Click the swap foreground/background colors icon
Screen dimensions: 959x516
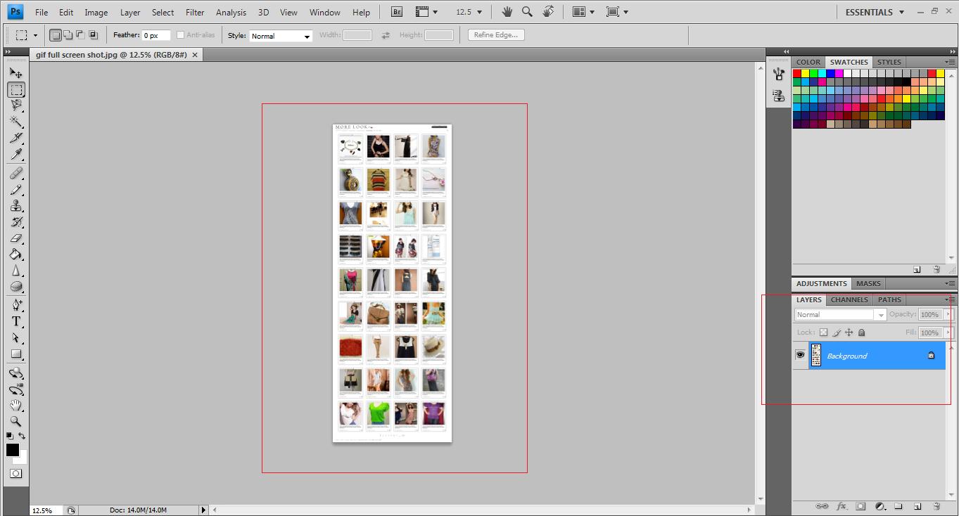[x=23, y=436]
